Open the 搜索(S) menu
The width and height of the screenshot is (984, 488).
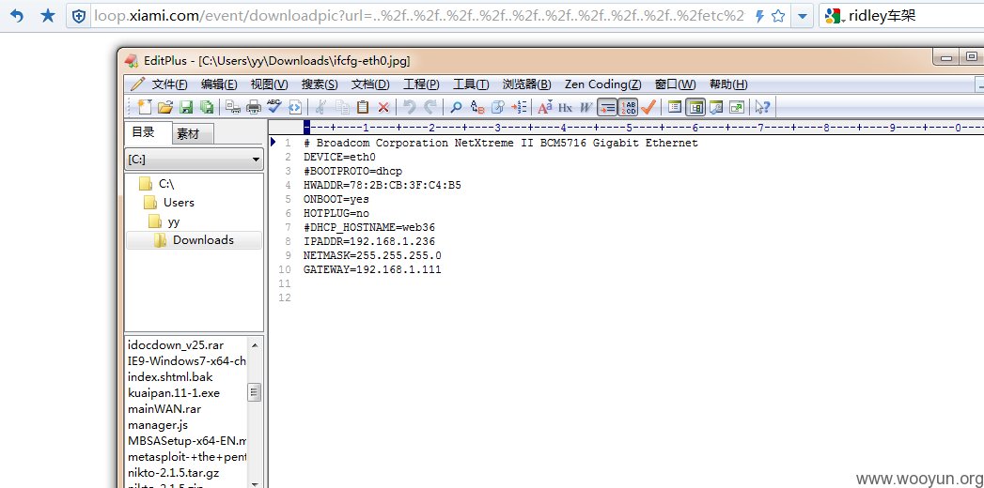(x=320, y=84)
